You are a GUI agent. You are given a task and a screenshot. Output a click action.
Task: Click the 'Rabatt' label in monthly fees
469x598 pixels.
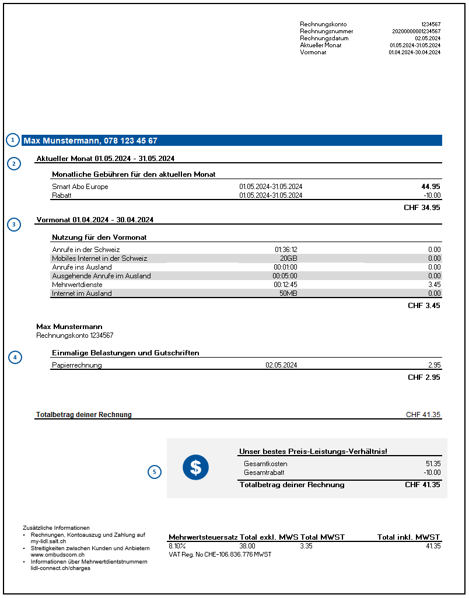point(61,195)
